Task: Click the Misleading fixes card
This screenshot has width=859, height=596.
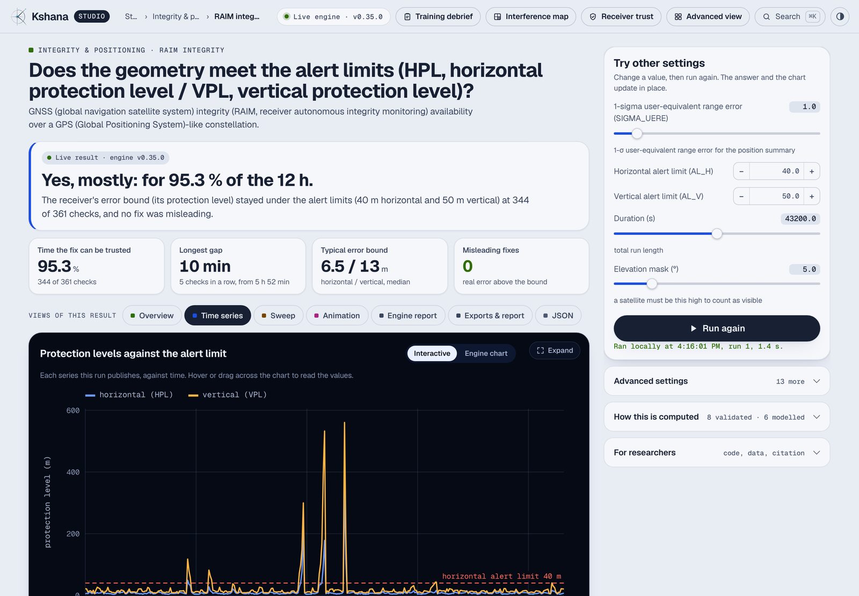Action: [521, 266]
